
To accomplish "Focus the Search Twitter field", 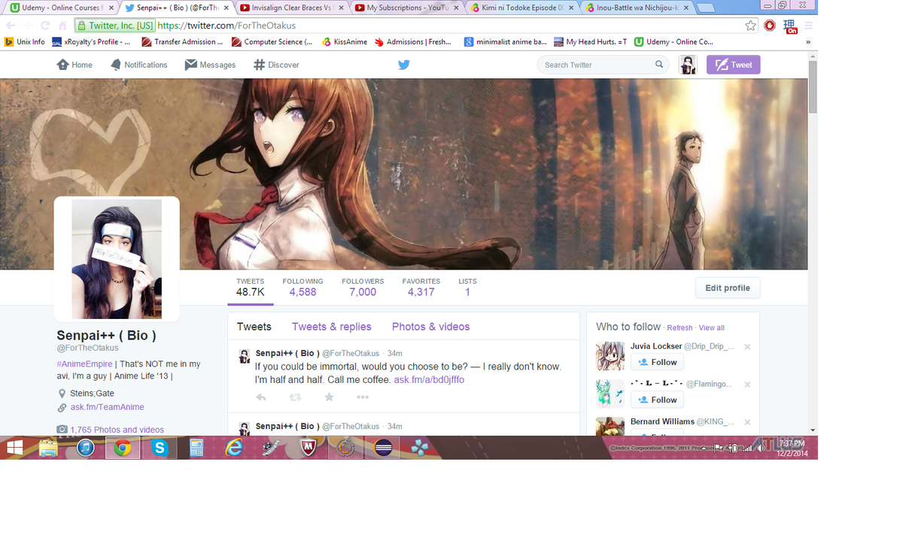I will point(603,65).
